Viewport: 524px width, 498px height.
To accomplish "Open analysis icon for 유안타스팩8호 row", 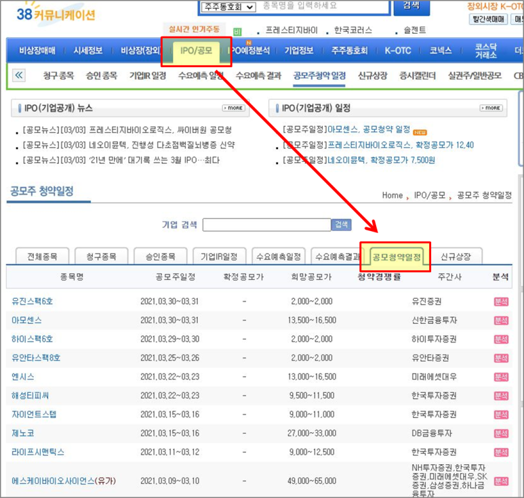I will (x=501, y=358).
